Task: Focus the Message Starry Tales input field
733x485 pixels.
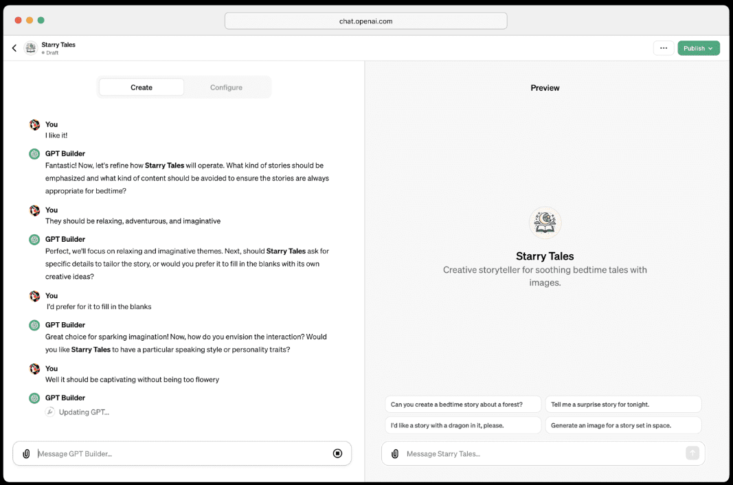Action: (x=543, y=453)
